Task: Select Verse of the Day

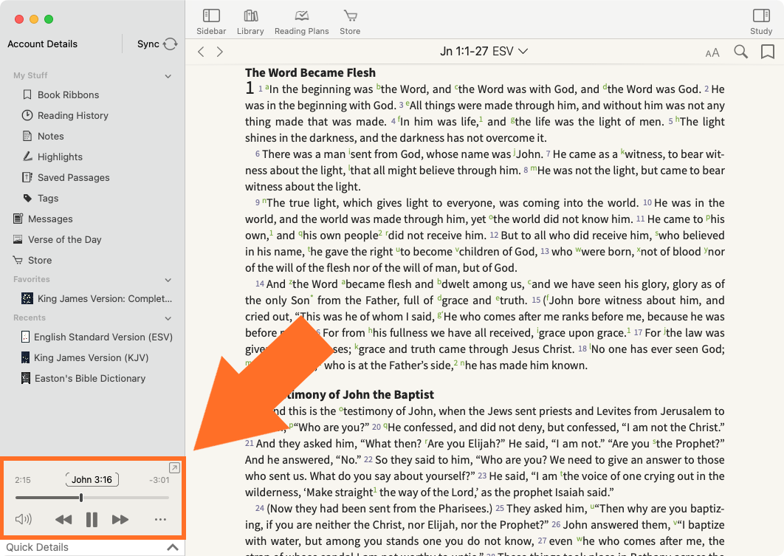Action: pos(64,239)
